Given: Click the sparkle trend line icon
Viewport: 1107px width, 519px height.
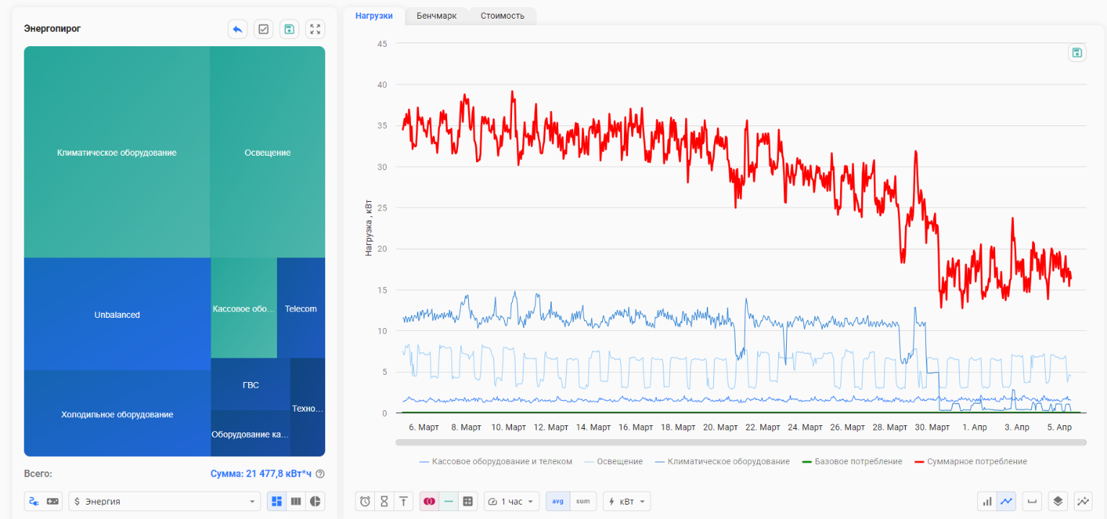Looking at the screenshot, I should [1082, 501].
